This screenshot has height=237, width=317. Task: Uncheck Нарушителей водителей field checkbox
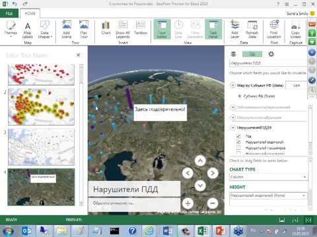tap(238, 142)
